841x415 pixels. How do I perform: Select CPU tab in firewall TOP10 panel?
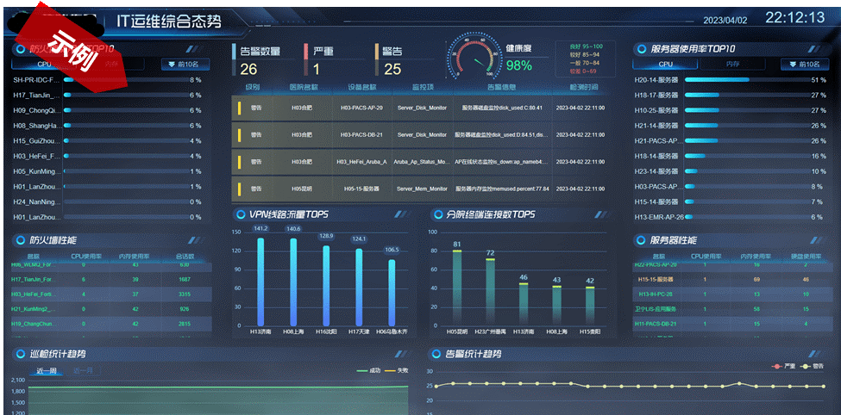(44, 65)
